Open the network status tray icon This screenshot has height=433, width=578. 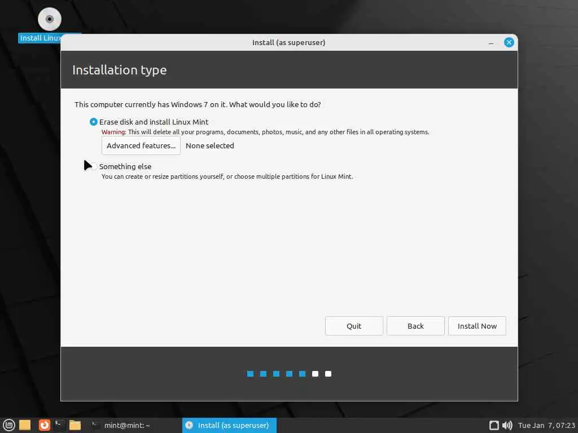pos(494,425)
